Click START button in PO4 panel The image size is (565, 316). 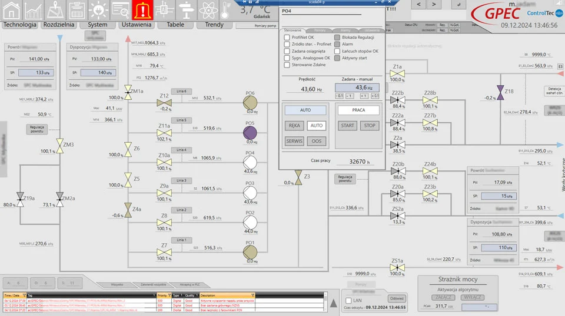click(x=347, y=126)
